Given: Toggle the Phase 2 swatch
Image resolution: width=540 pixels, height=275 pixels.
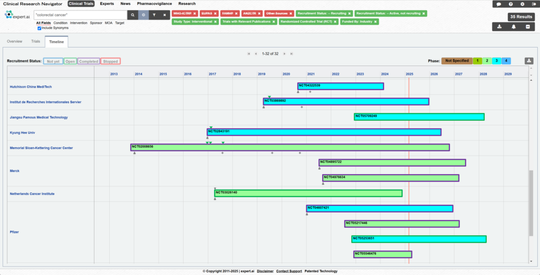Looking at the screenshot, I should click(x=487, y=61).
